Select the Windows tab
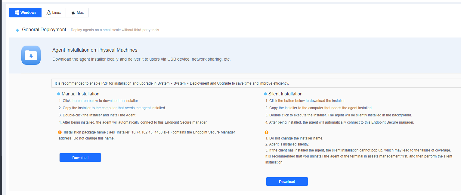The width and height of the screenshot is (461, 195). coord(25,13)
